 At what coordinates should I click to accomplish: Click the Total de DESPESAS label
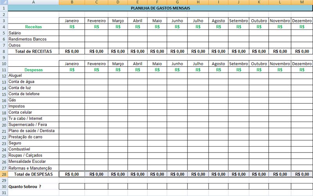(x=33, y=174)
